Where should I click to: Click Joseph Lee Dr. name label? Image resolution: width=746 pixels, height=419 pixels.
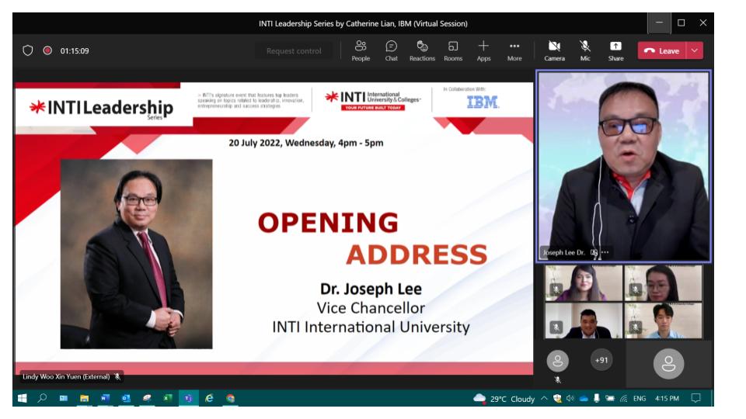click(x=564, y=253)
